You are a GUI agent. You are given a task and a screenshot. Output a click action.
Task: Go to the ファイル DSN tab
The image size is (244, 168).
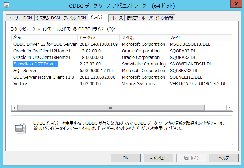[x=75, y=18]
